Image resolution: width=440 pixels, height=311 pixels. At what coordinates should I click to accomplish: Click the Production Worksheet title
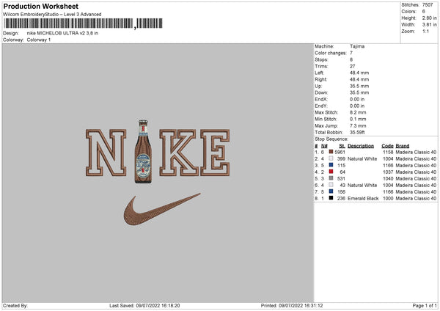click(40, 6)
